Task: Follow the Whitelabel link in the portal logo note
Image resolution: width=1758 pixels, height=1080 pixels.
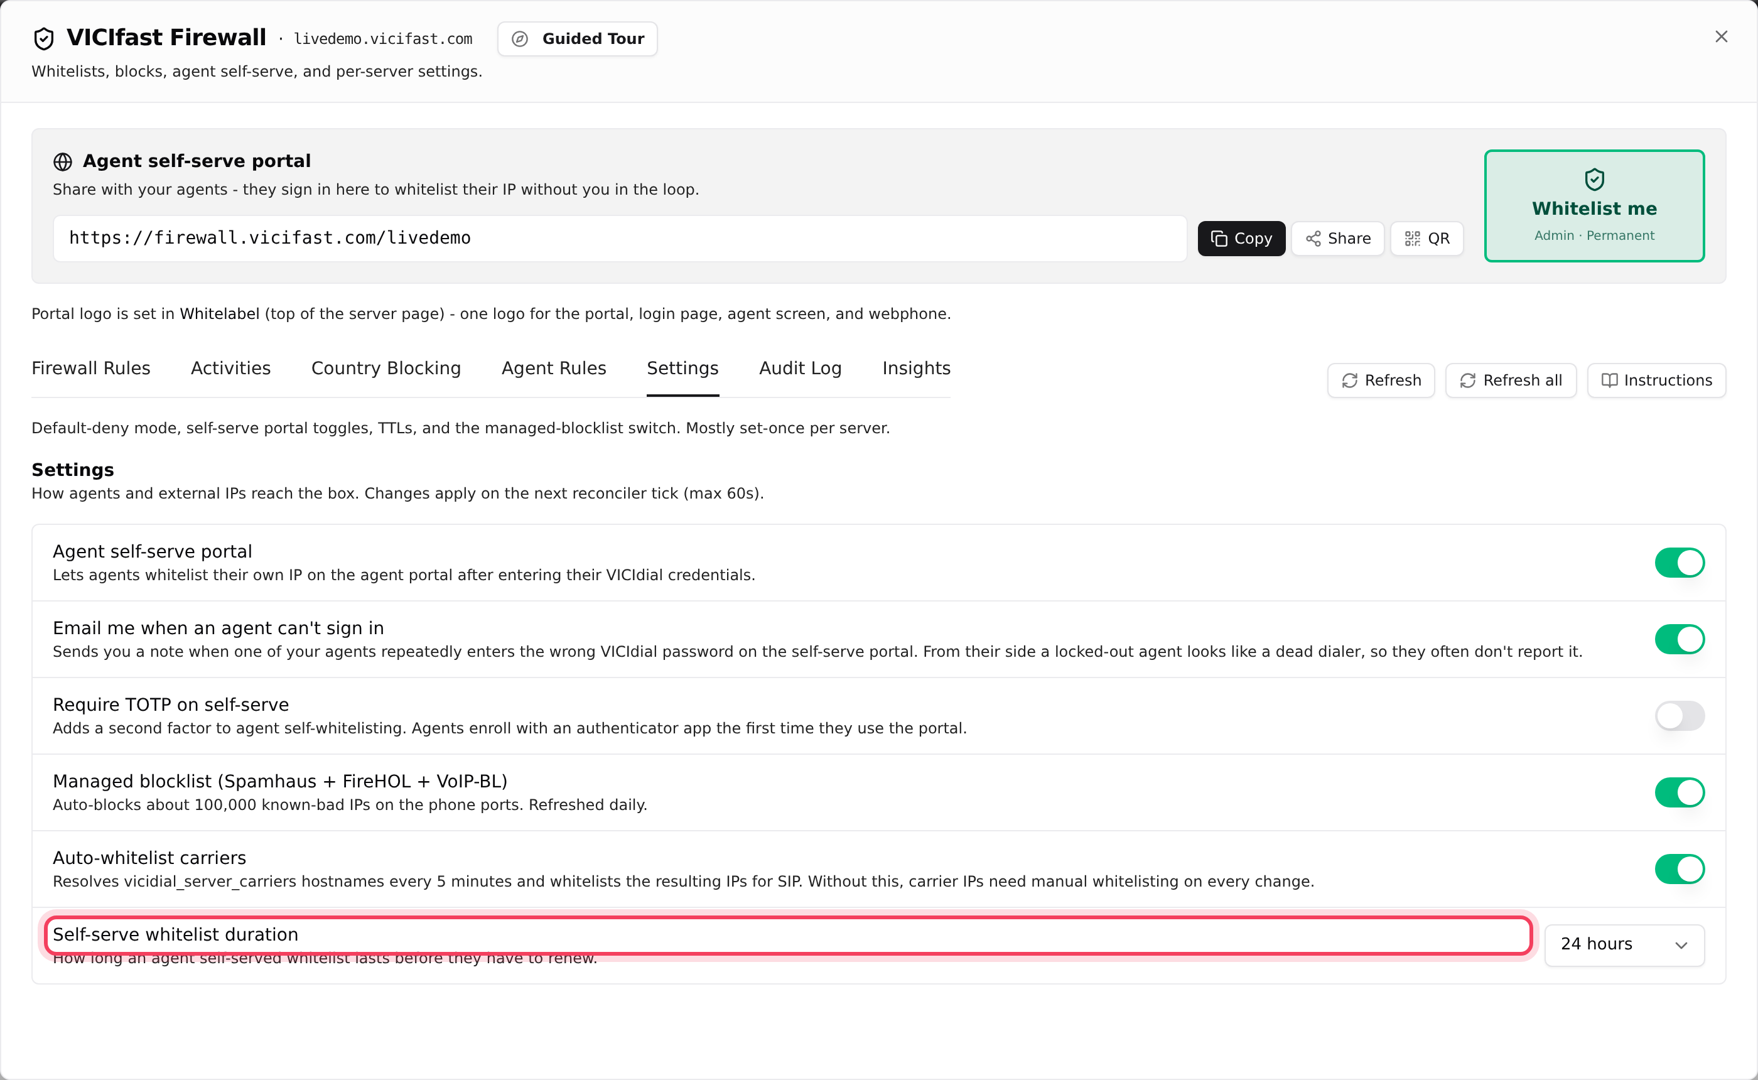Action: (219, 315)
